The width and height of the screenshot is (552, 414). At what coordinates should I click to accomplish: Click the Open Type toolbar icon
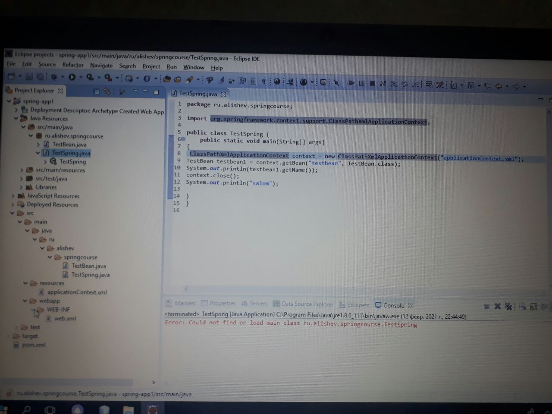point(167,79)
